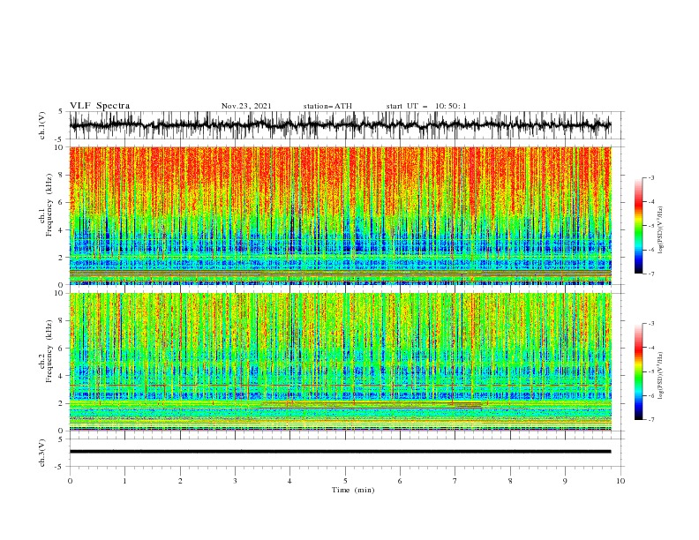Click the flat black ch.3 voltage trace
The width and height of the screenshot is (699, 540).
click(x=340, y=452)
